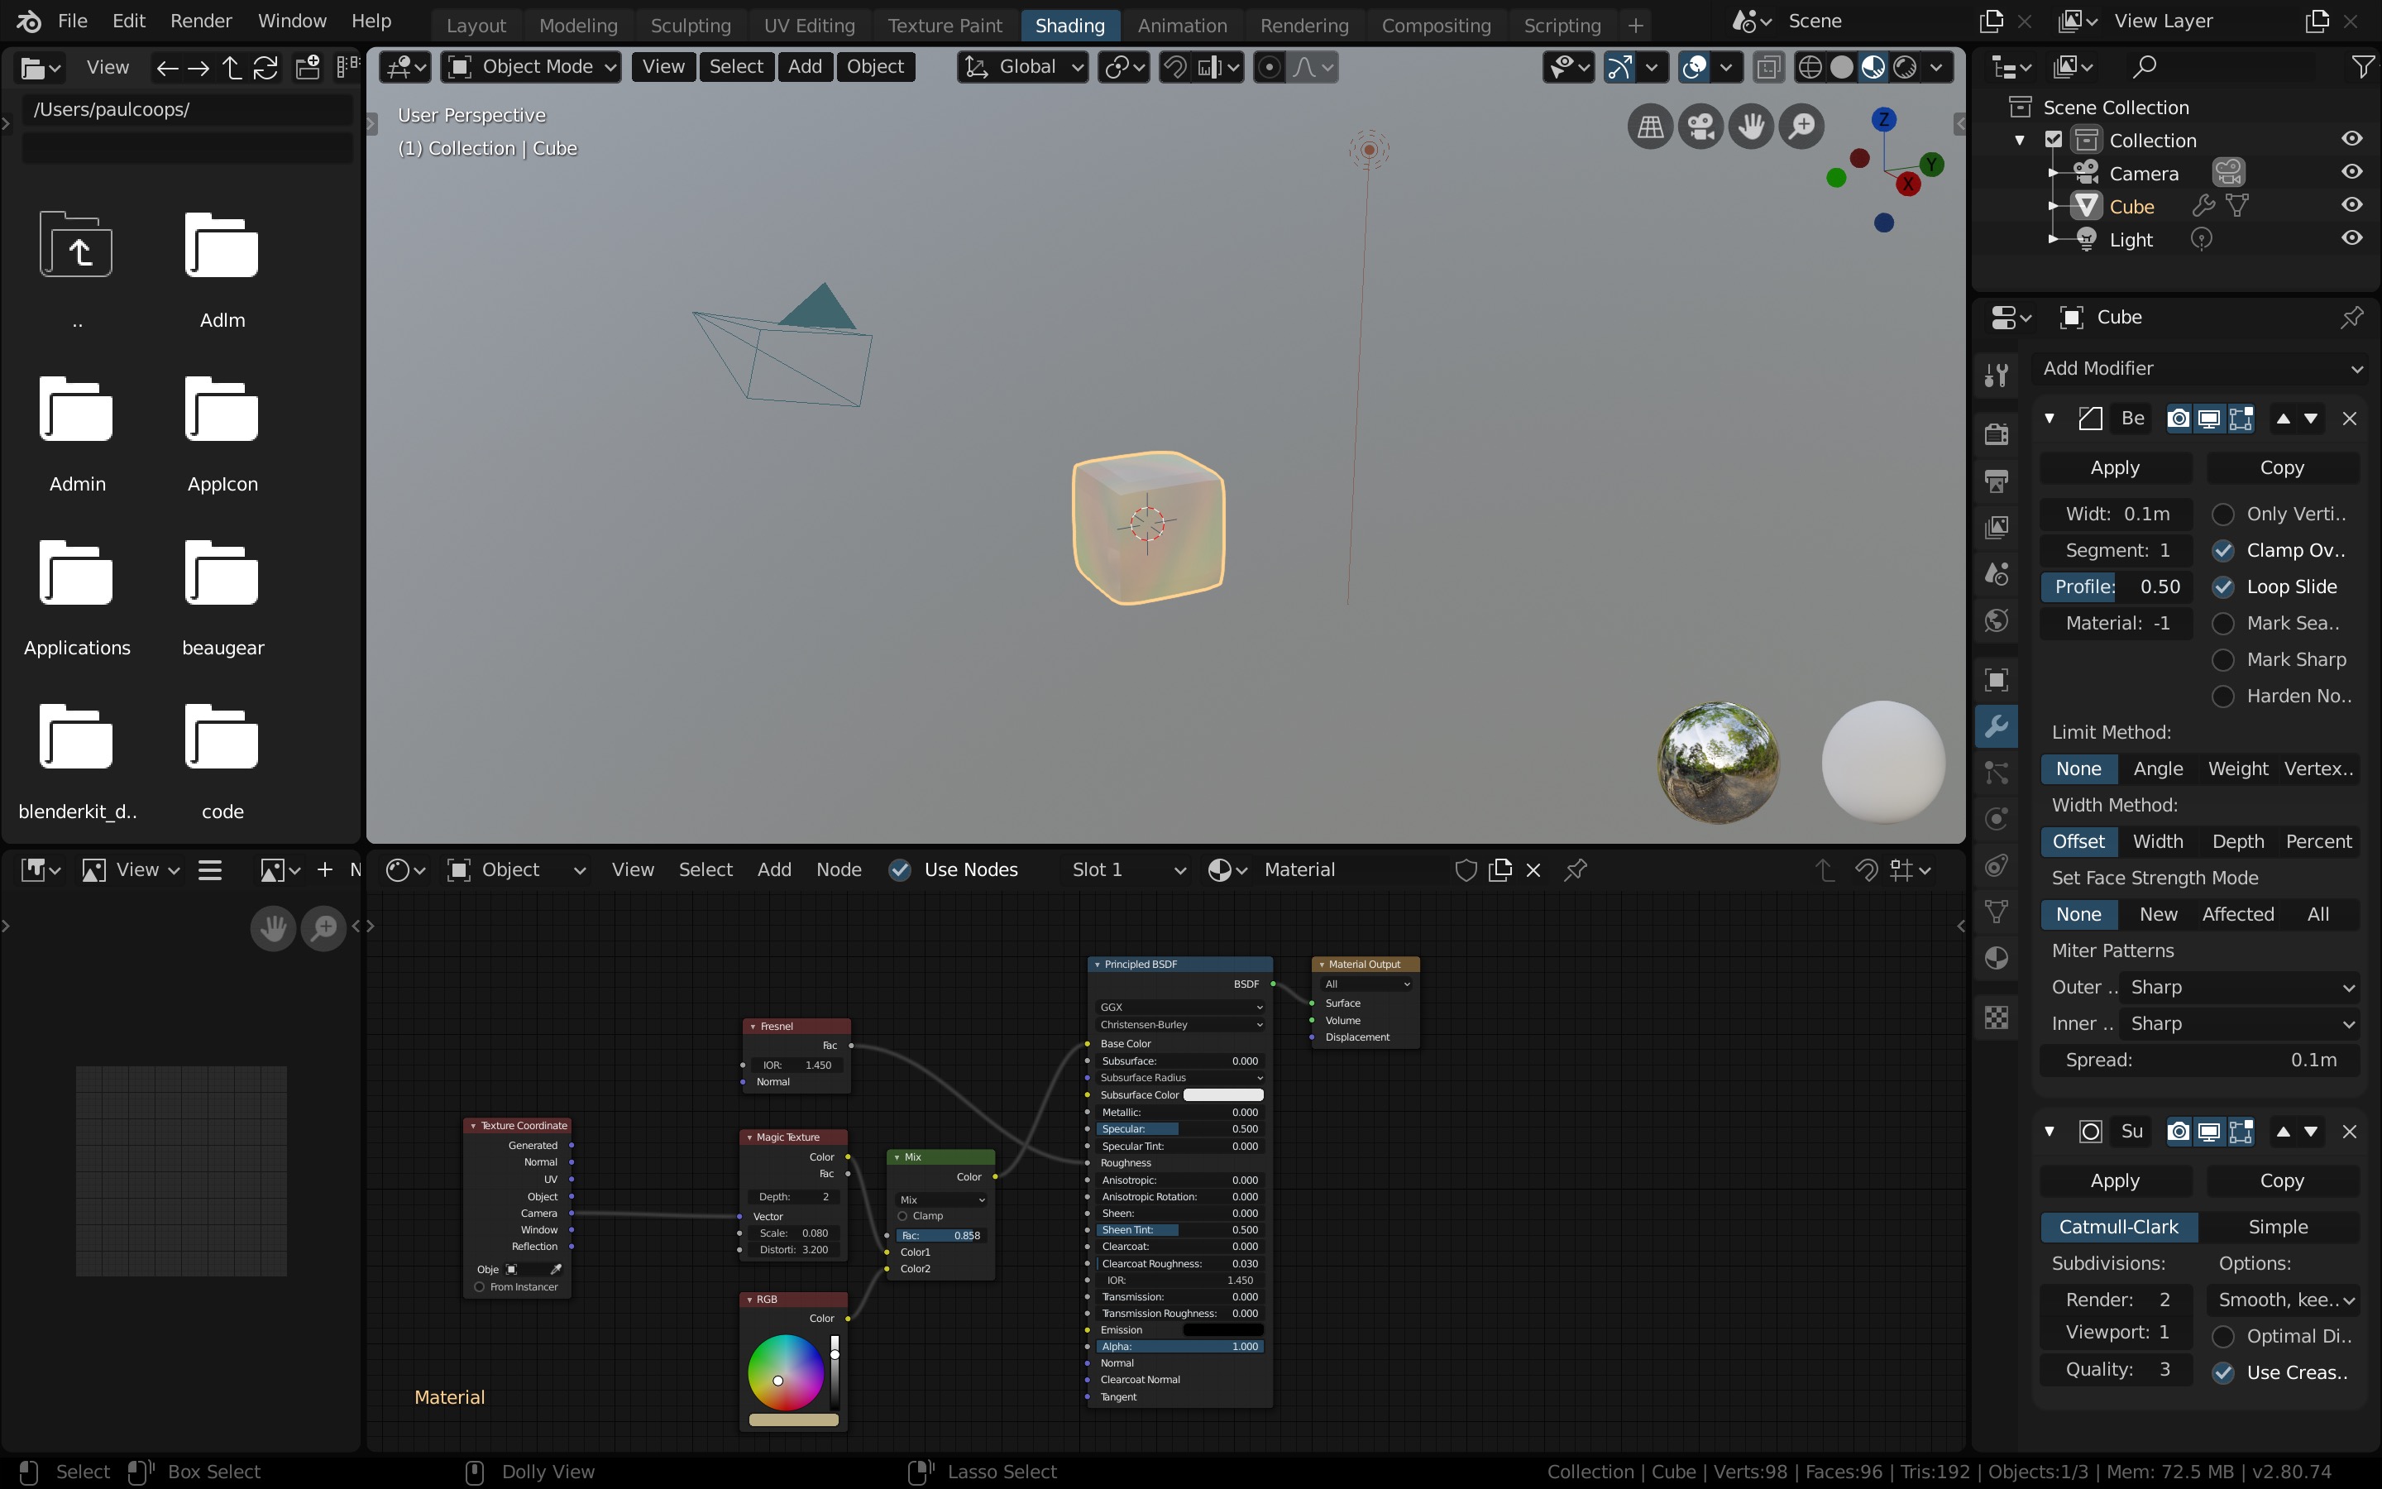Screen dimensions: 2382x1489
Task: Select rendered viewport shading mode icon
Action: pos(1905,67)
